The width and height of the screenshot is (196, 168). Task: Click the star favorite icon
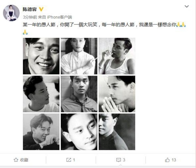coord(16,160)
